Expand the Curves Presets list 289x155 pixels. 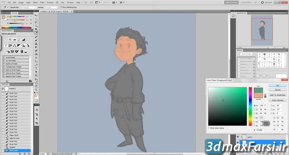click(4, 60)
